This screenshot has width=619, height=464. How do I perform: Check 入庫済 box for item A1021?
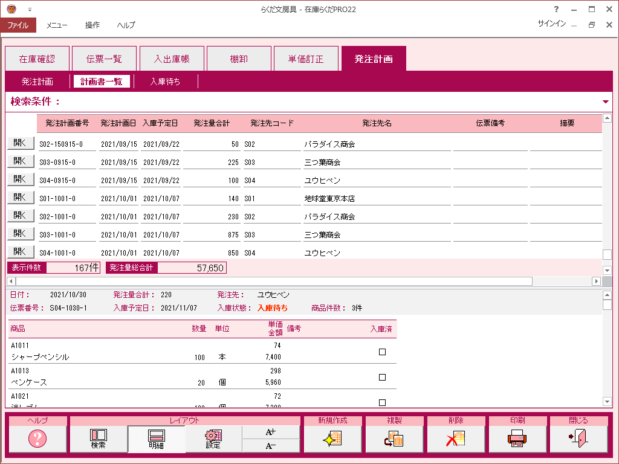click(382, 402)
